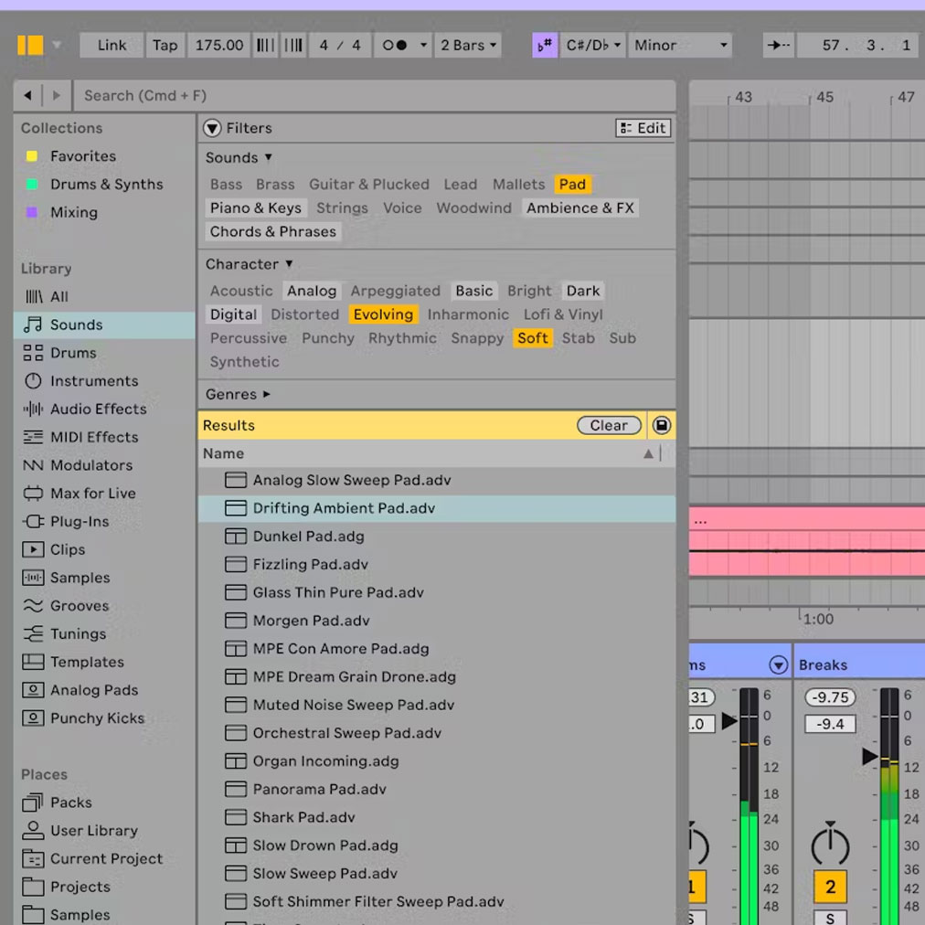Open the Plug-Ins category
The image size is (925, 925).
(x=104, y=522)
